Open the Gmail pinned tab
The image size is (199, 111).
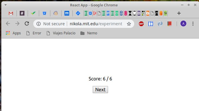[11, 13]
